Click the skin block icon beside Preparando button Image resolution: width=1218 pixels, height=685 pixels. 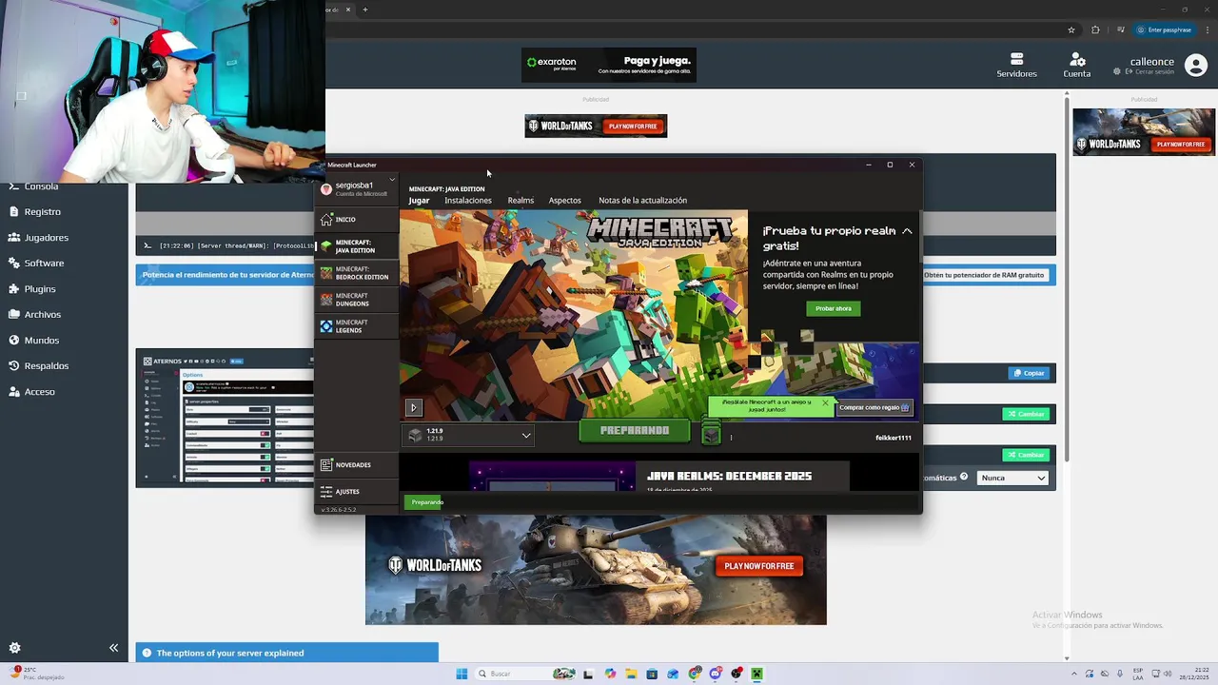click(711, 436)
